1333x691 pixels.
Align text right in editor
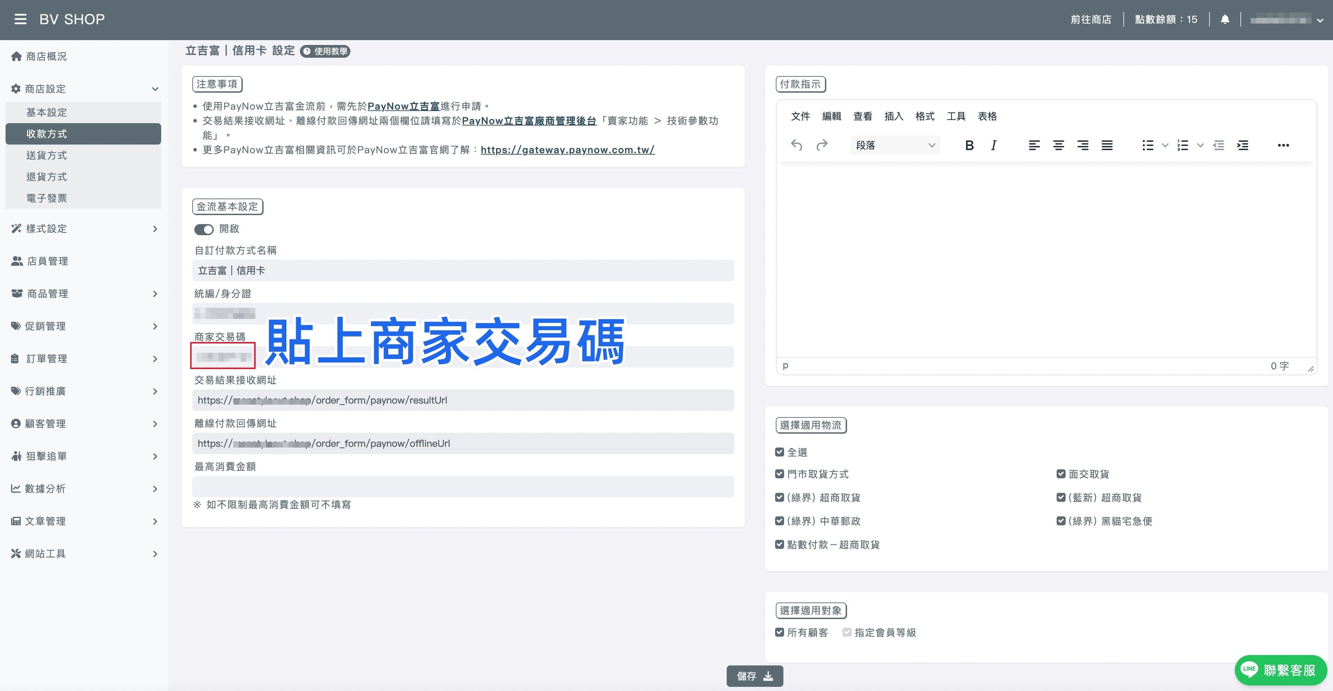1083,146
